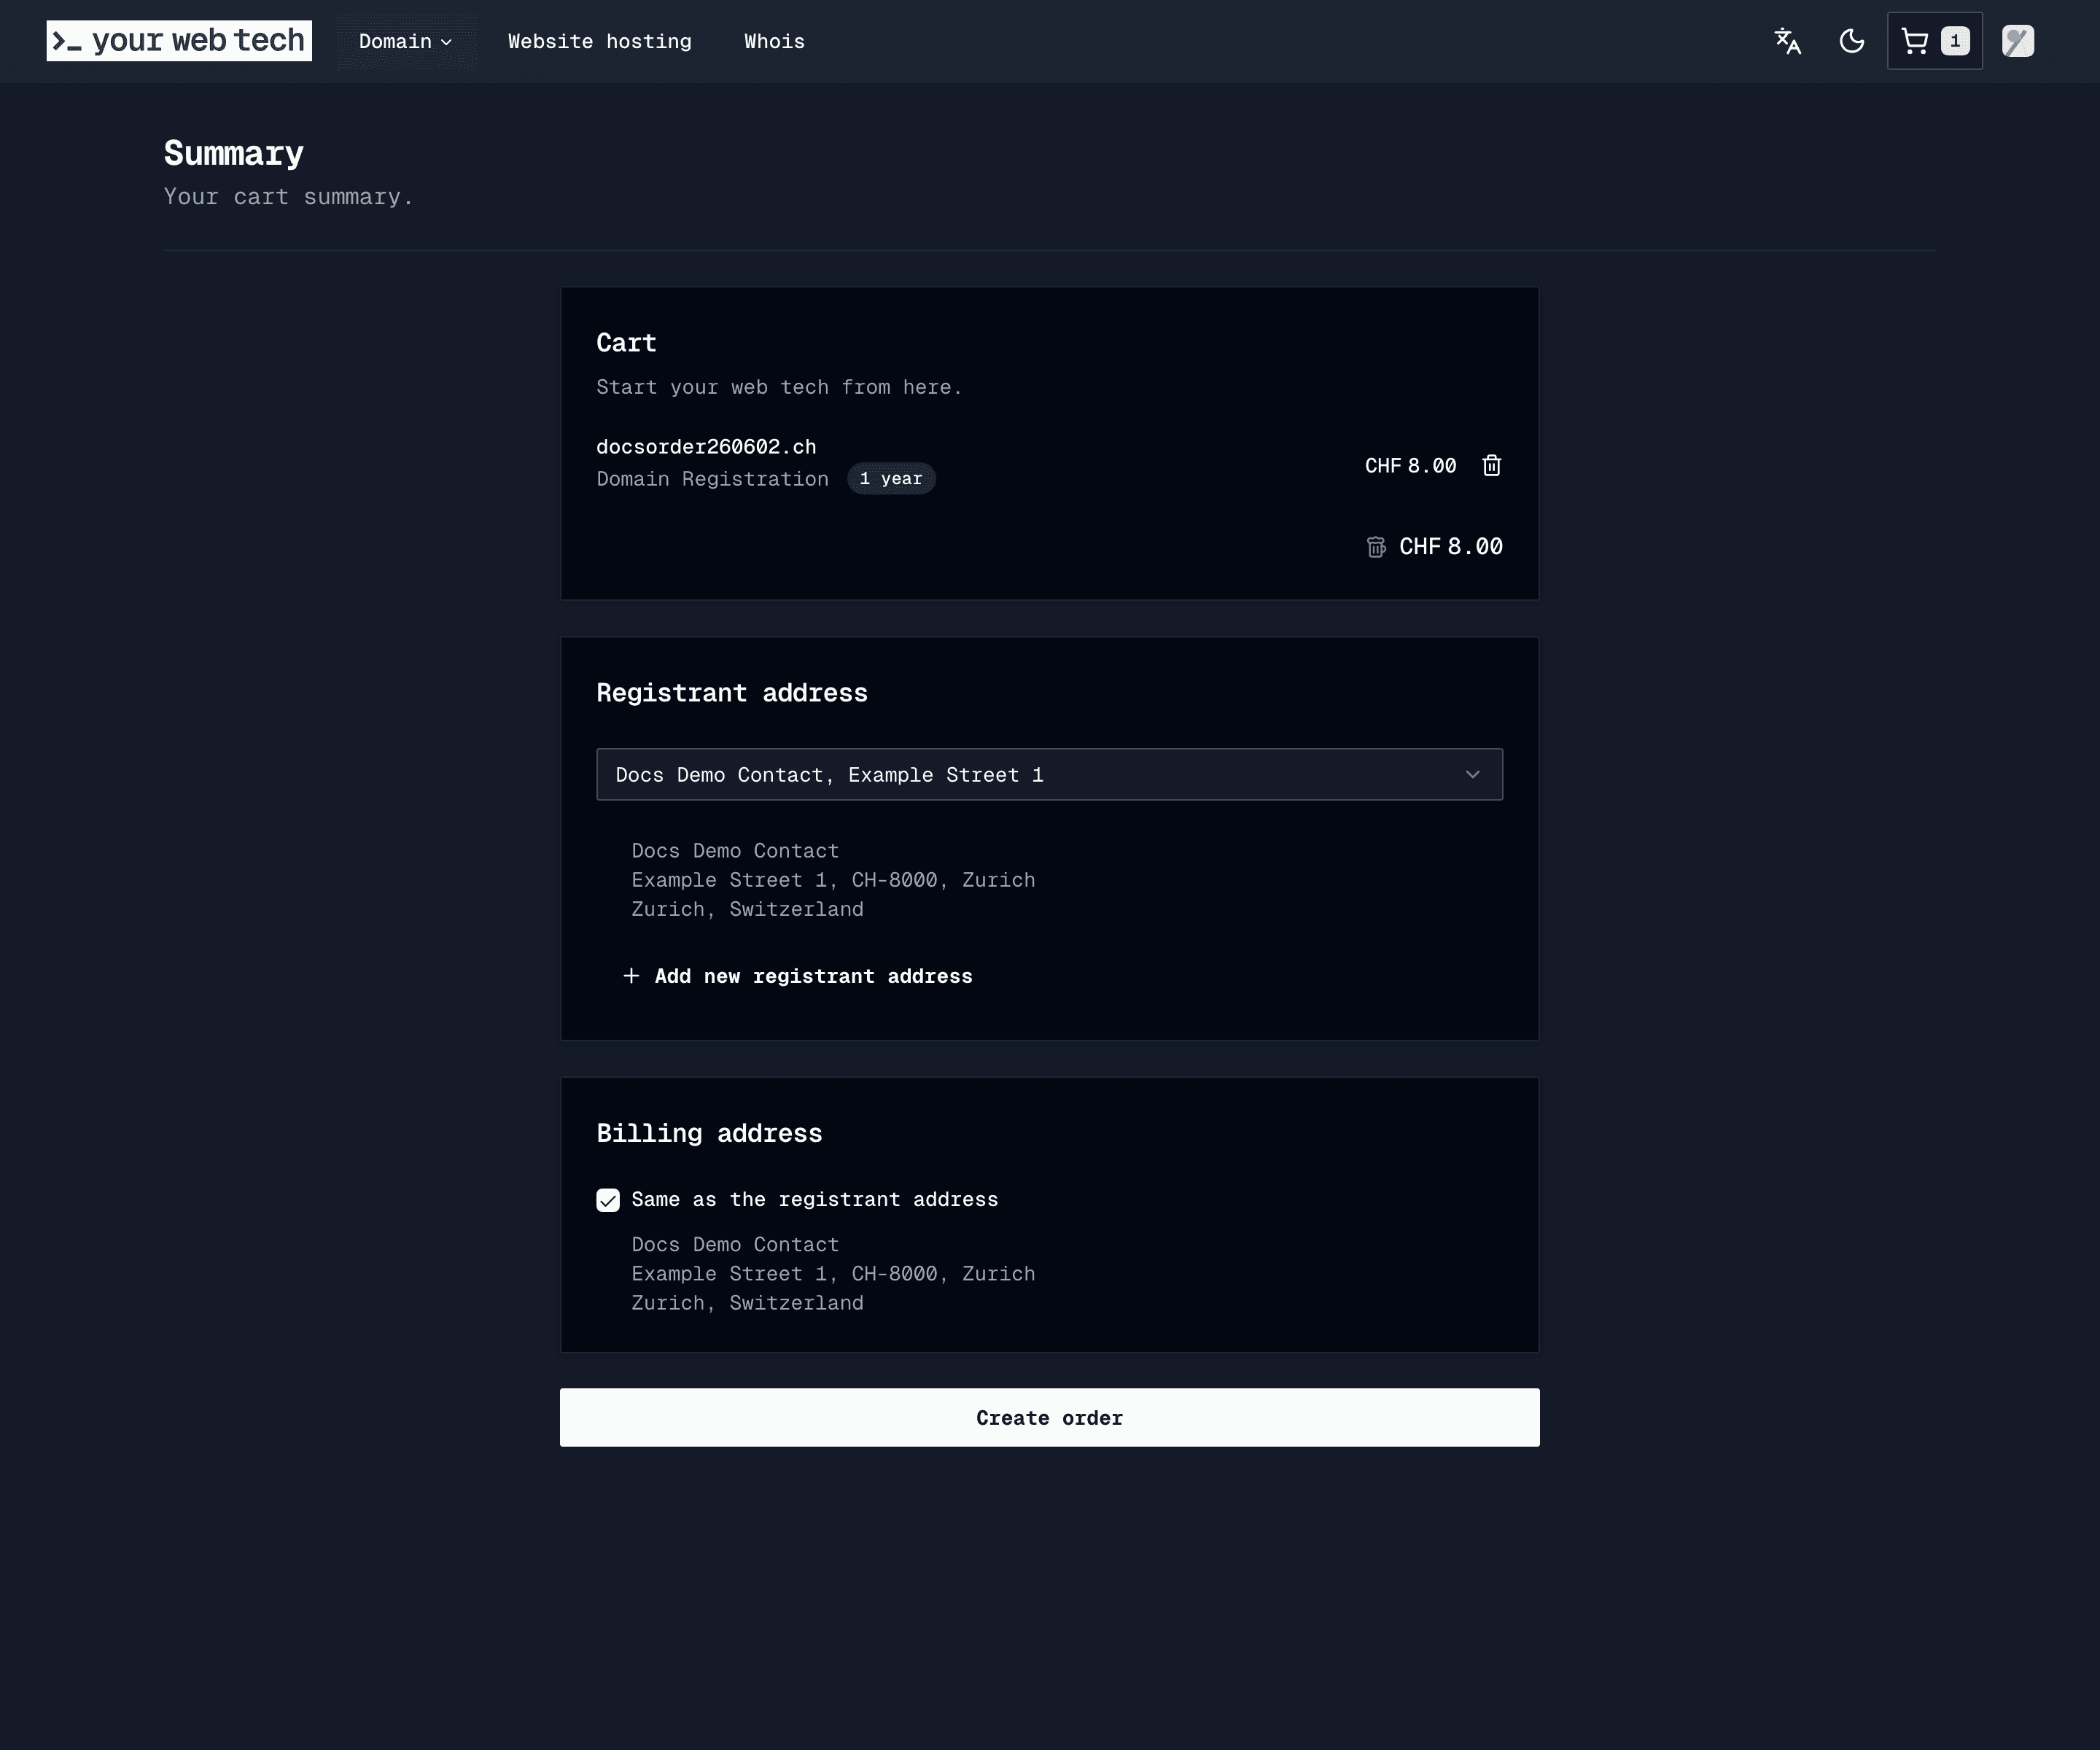Click the Domain Registration label

[712, 479]
